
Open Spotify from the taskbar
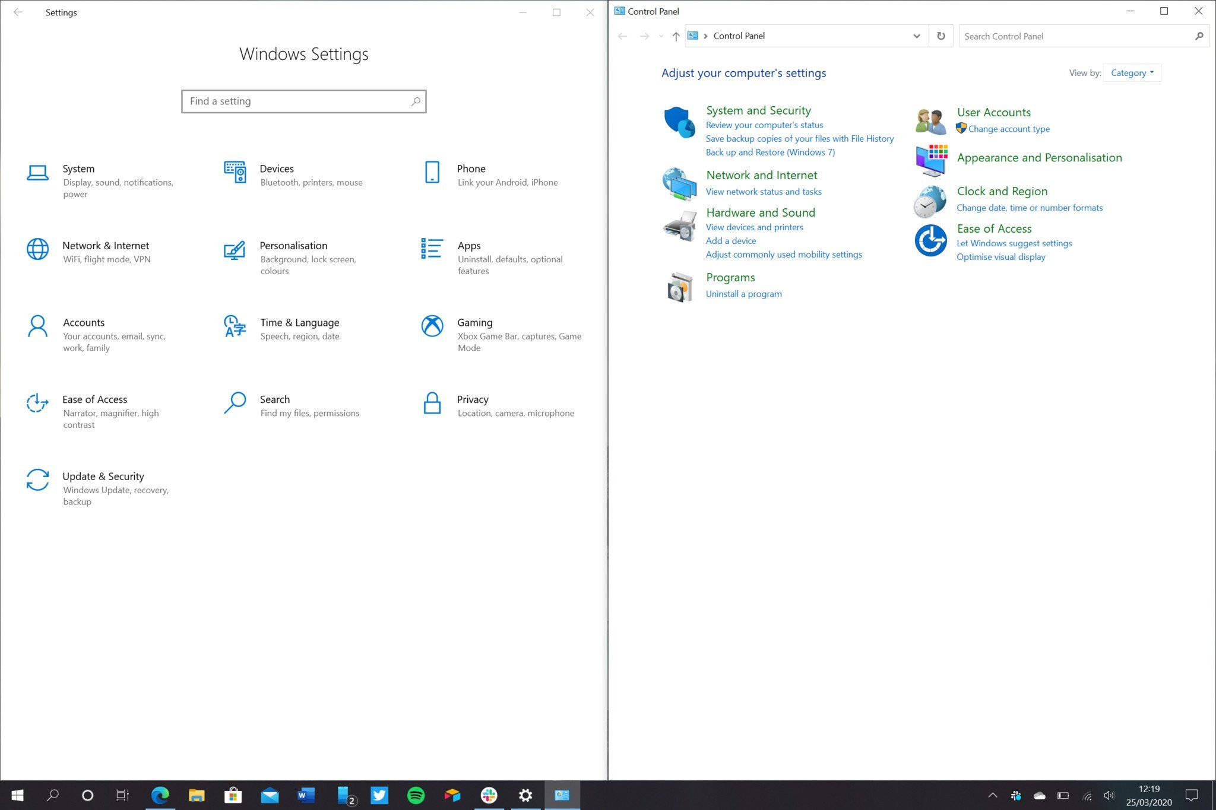click(x=416, y=795)
